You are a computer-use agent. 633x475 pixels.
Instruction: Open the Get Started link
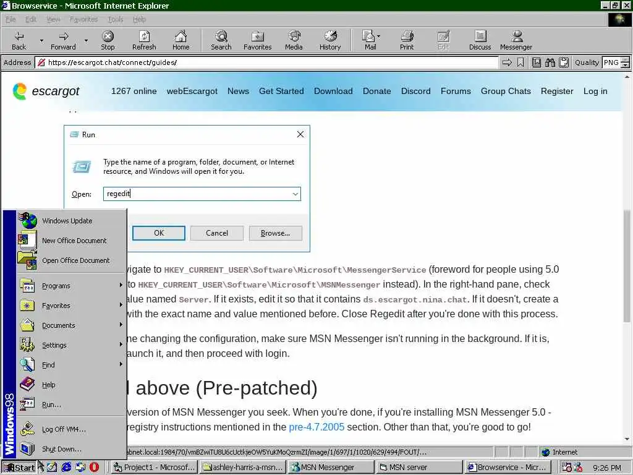click(281, 92)
